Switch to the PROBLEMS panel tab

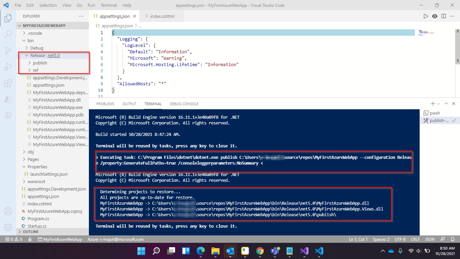tap(105, 104)
